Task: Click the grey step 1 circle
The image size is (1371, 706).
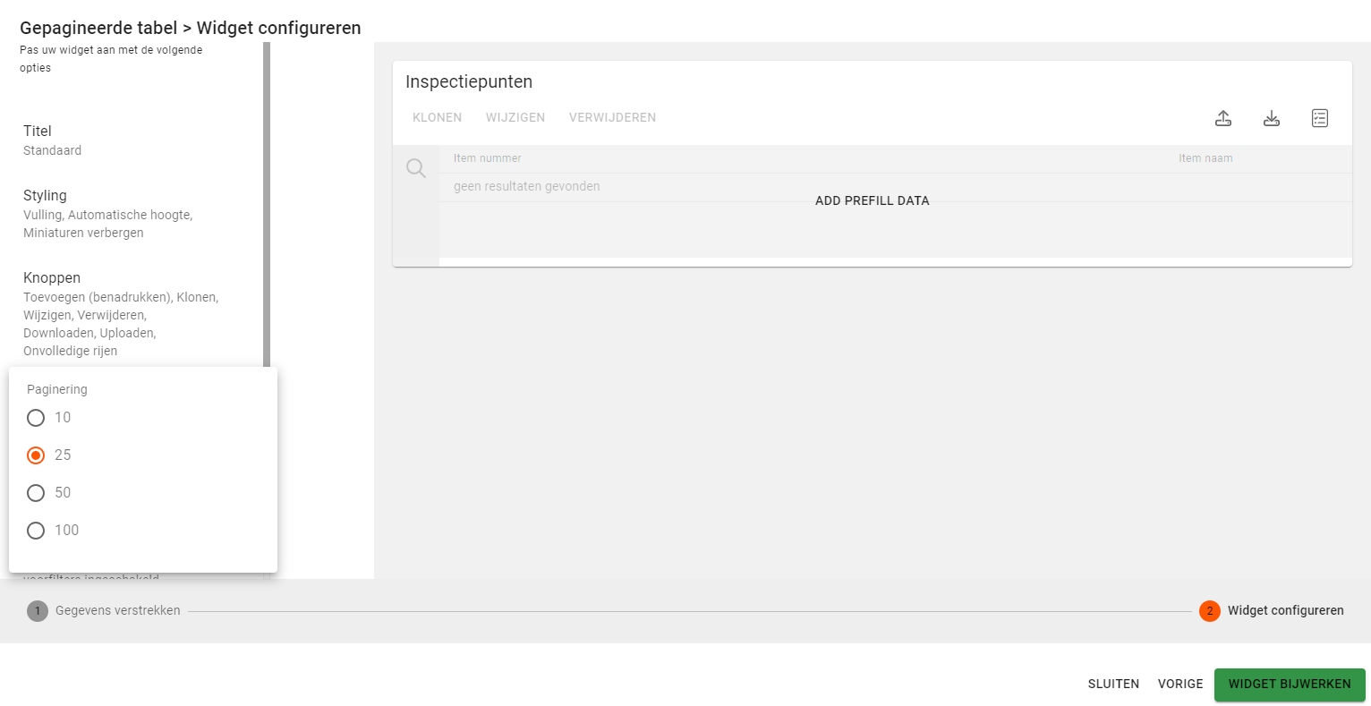Action: (38, 611)
